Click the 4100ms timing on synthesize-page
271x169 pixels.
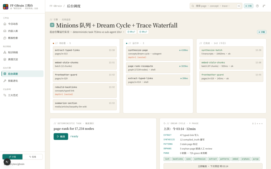point(184,50)
